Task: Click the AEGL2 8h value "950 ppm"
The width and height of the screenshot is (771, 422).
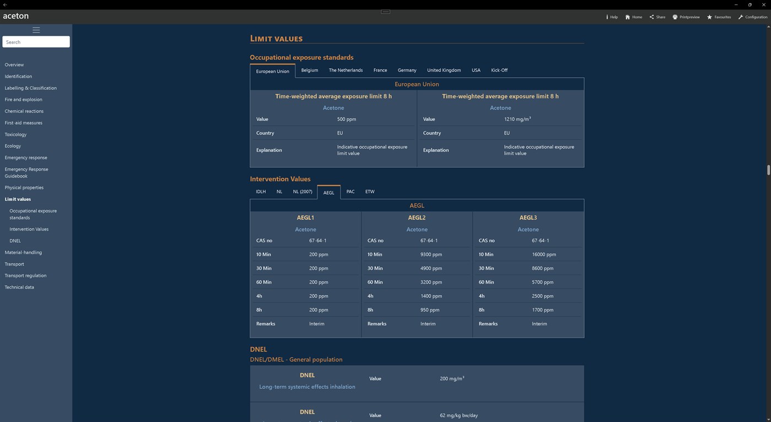Action: pos(430,309)
